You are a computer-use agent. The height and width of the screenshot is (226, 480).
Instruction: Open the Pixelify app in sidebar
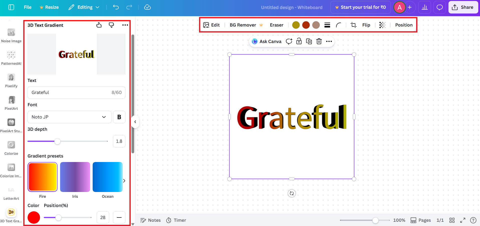11,77
